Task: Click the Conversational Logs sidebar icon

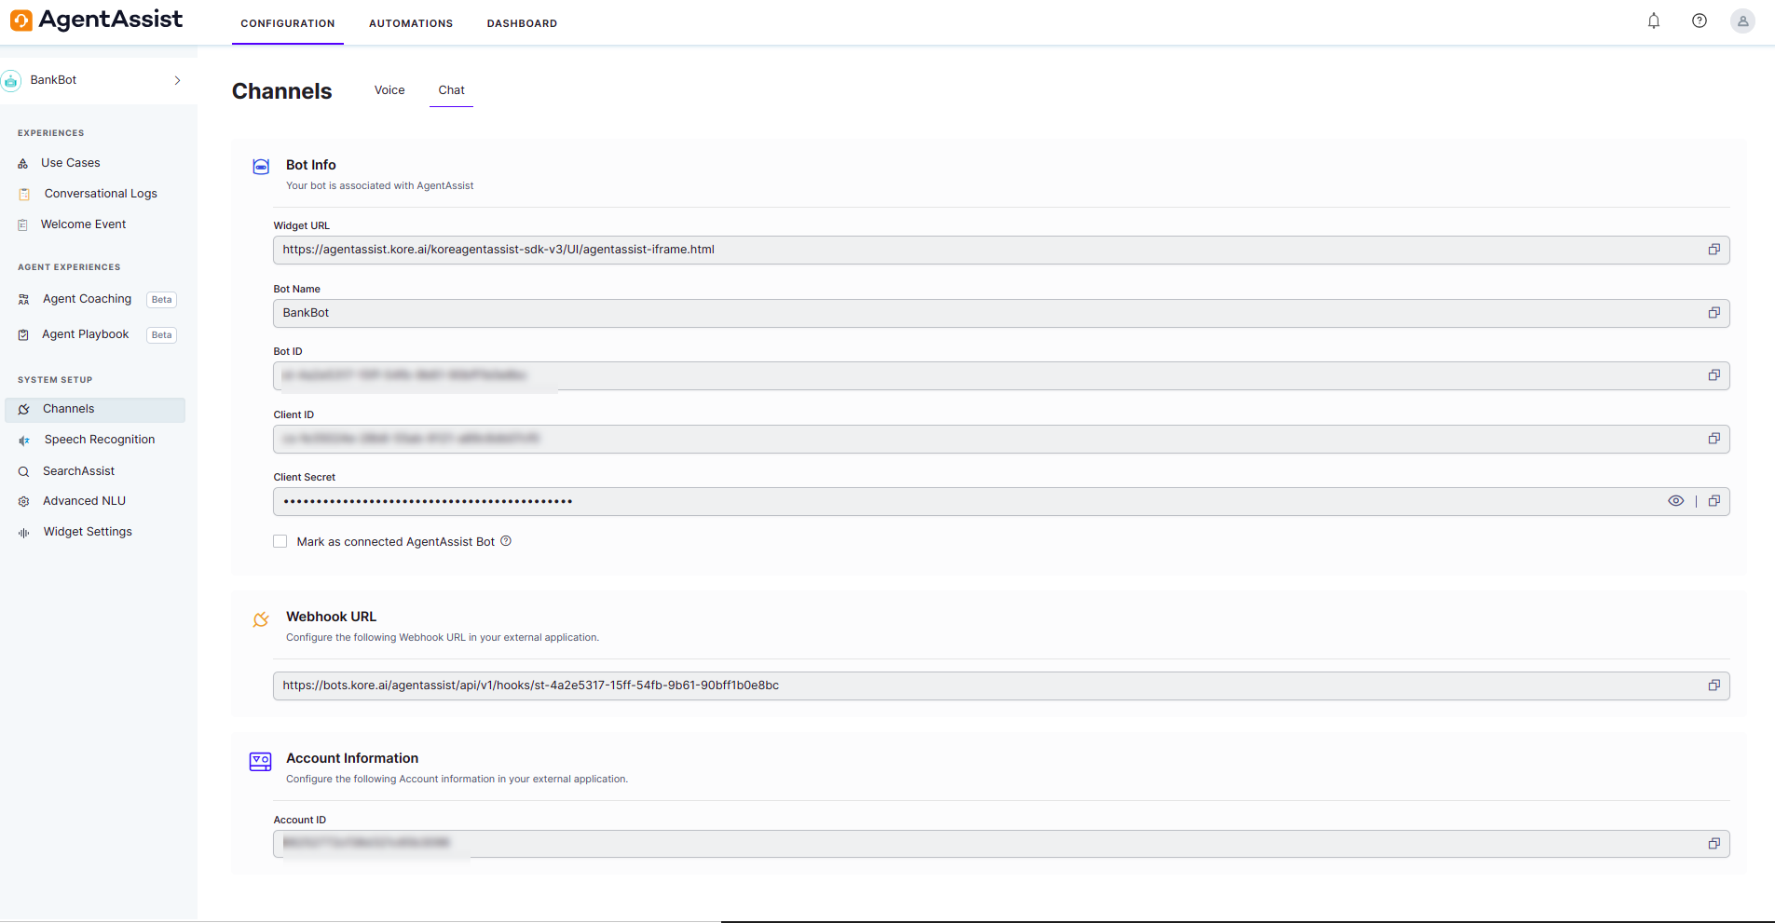Action: tap(24, 194)
